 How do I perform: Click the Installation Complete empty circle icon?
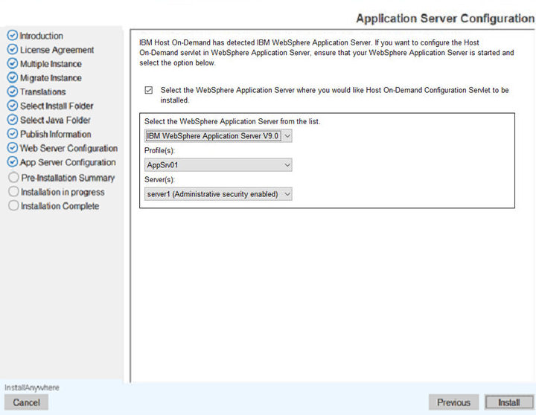13,206
